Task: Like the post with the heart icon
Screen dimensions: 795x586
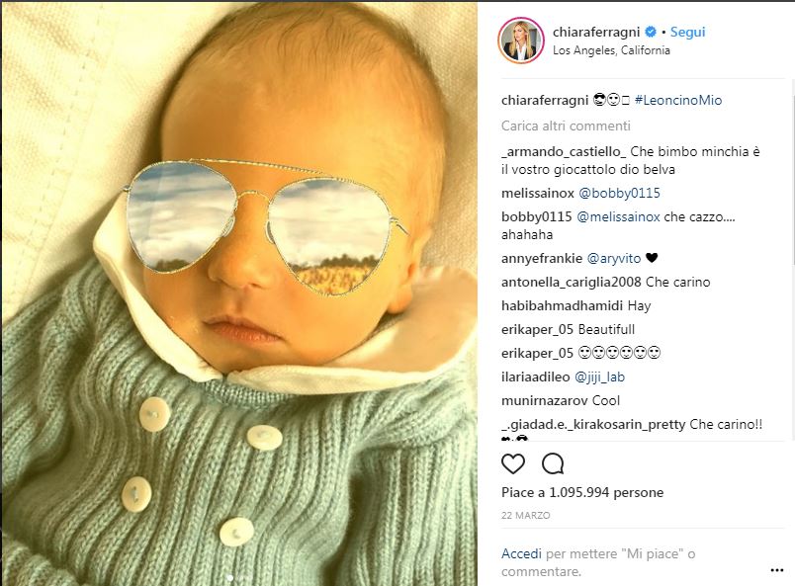Action: (513, 462)
